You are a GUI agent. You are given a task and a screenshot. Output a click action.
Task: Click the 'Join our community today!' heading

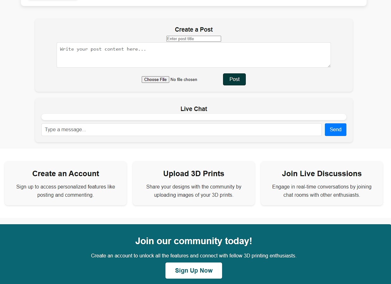[194, 241]
